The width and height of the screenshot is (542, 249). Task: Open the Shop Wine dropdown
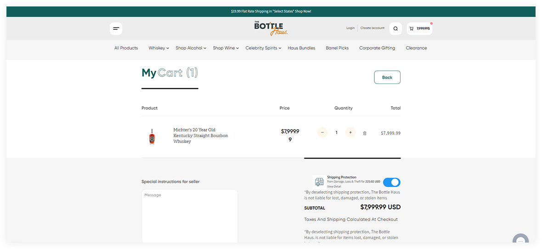pos(226,48)
